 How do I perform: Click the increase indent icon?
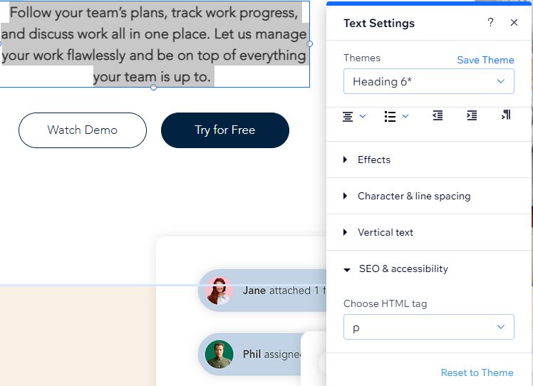(x=472, y=115)
